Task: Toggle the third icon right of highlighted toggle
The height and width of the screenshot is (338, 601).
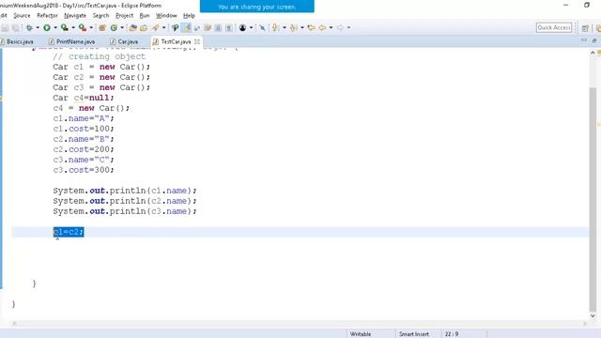Action: coord(218,27)
